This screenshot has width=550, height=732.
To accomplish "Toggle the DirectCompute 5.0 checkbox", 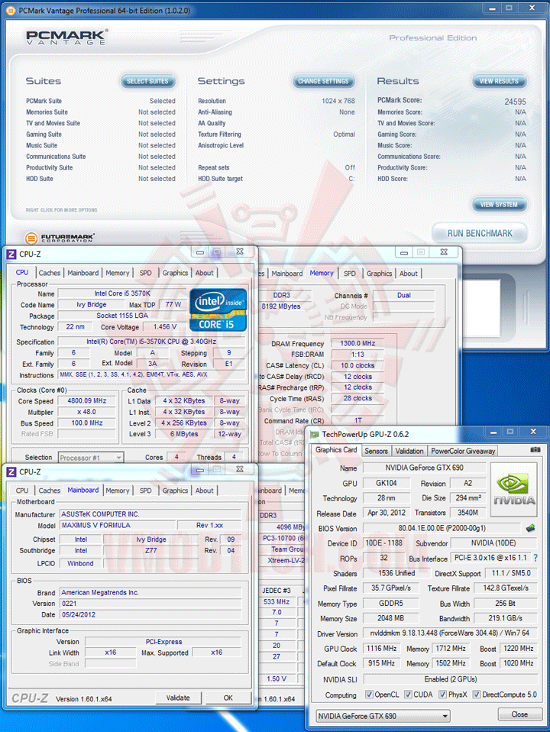I will pos(476,695).
